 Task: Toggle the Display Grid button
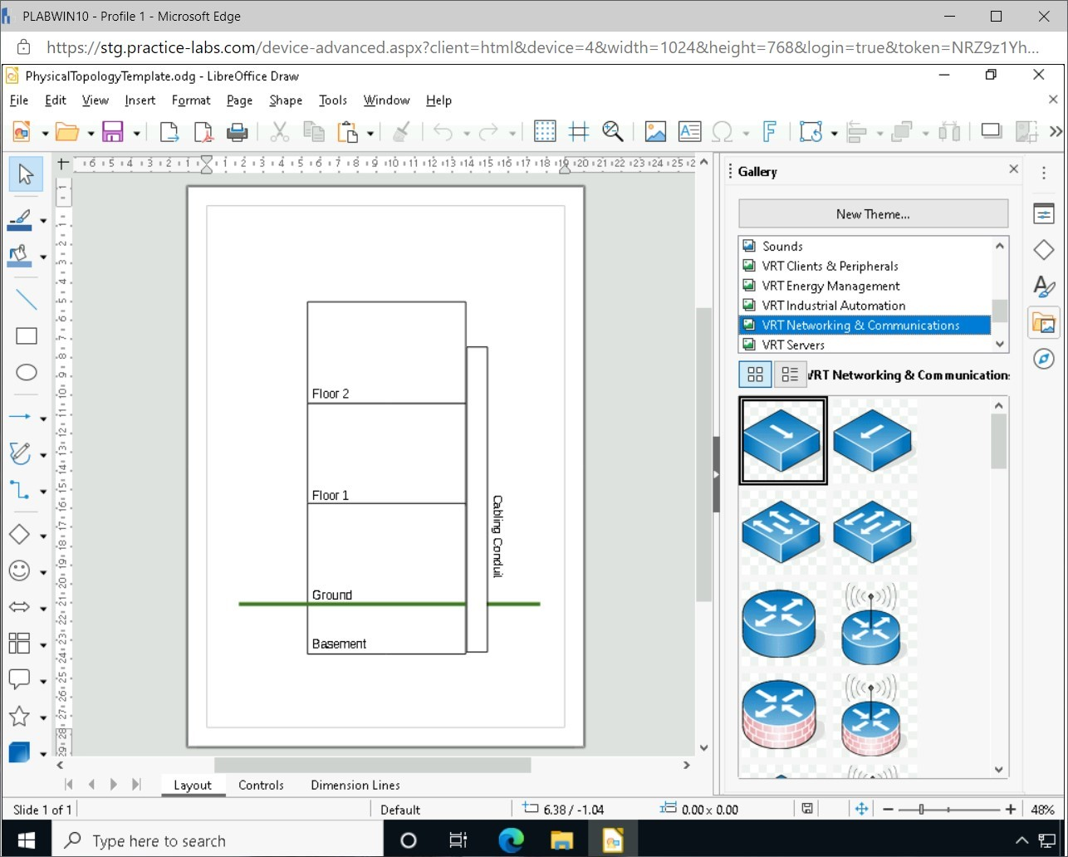(x=545, y=132)
